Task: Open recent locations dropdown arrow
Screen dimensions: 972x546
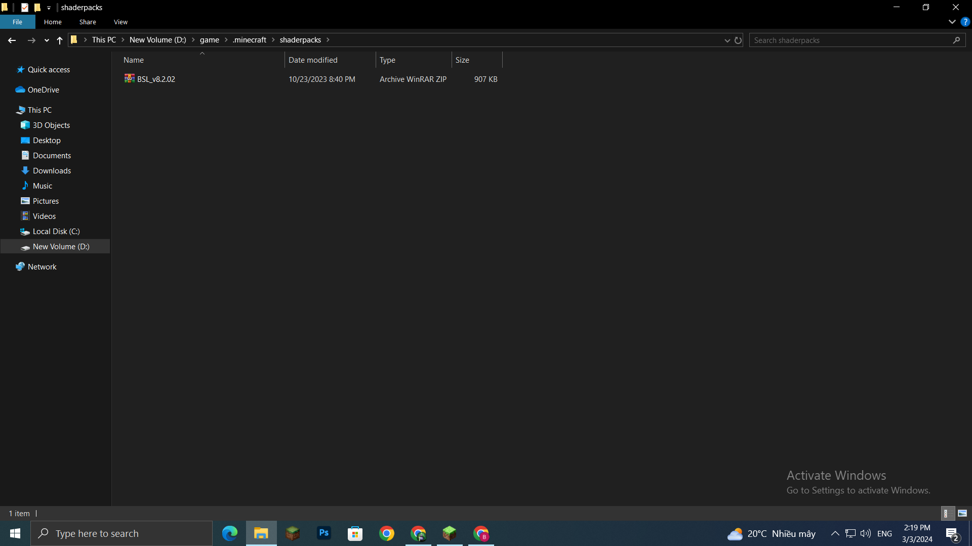Action: click(x=47, y=40)
